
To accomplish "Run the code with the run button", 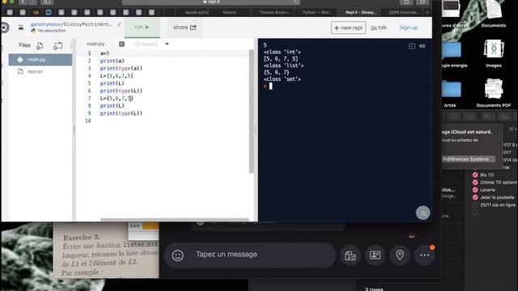I will click(x=142, y=27).
